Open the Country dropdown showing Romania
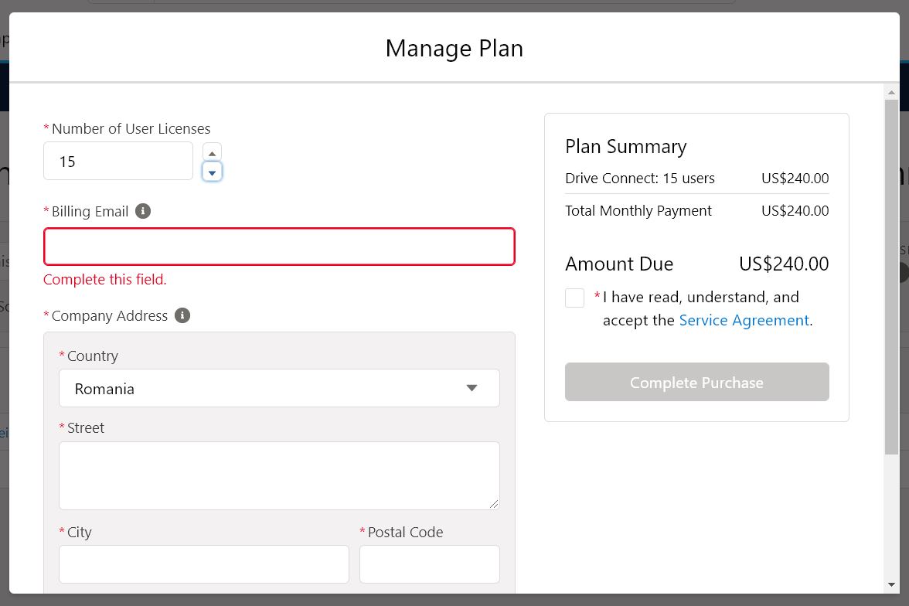909x606 pixels. tap(279, 388)
